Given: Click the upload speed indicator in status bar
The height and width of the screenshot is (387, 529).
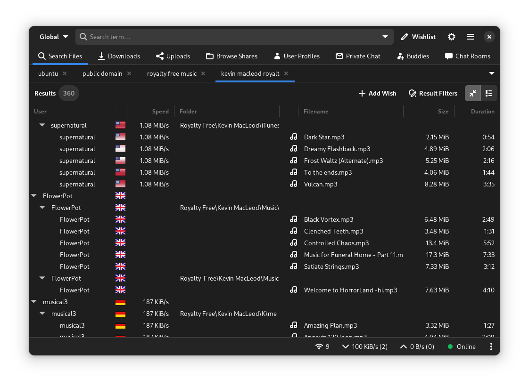Looking at the screenshot, I should [x=417, y=347].
